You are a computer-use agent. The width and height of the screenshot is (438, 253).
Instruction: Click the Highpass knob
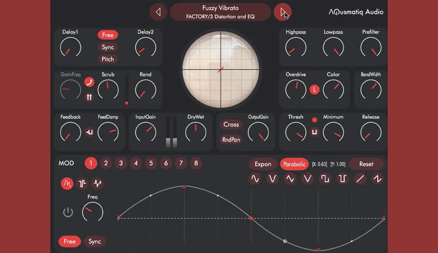[x=295, y=48]
